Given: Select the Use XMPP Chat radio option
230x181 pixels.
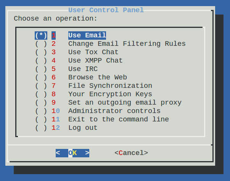Looking at the screenshot, I should 41,61.
